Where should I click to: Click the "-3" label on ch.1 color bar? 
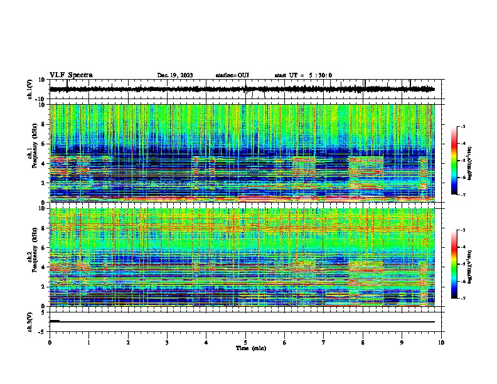point(462,127)
